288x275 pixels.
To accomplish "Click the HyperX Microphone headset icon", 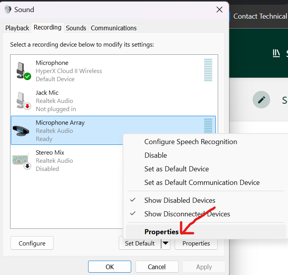I will (x=23, y=71).
